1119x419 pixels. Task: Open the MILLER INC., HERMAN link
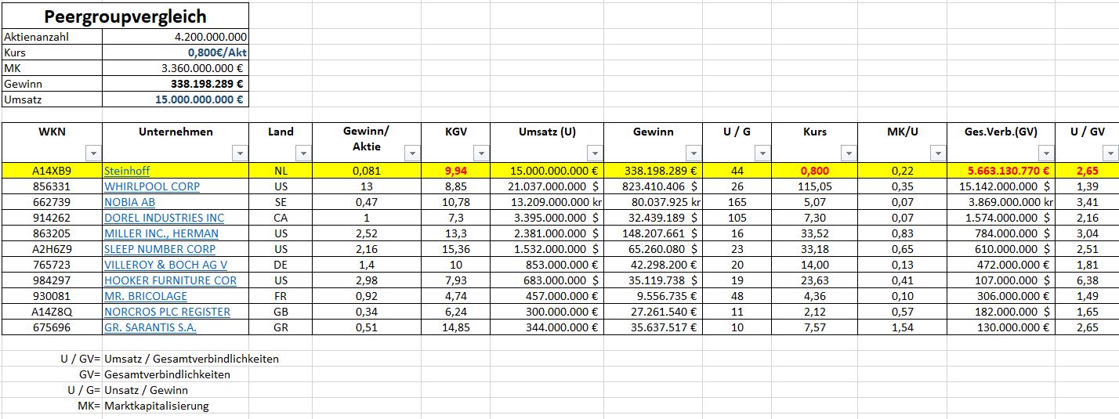(161, 233)
